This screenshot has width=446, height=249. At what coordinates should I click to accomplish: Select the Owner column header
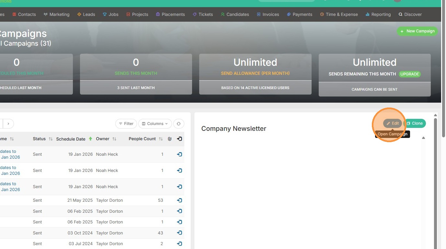coord(103,139)
